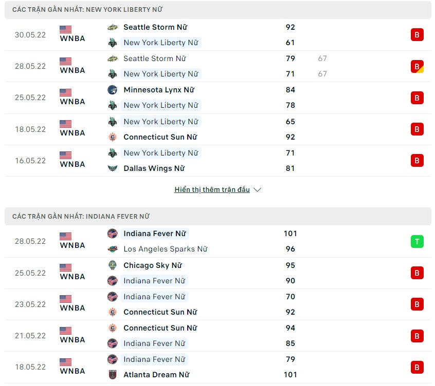Click the New York Liberty section header
435x386 pixels.
tap(217, 10)
